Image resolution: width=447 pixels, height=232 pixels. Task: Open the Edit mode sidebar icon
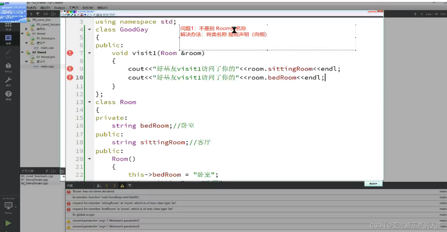point(8,38)
